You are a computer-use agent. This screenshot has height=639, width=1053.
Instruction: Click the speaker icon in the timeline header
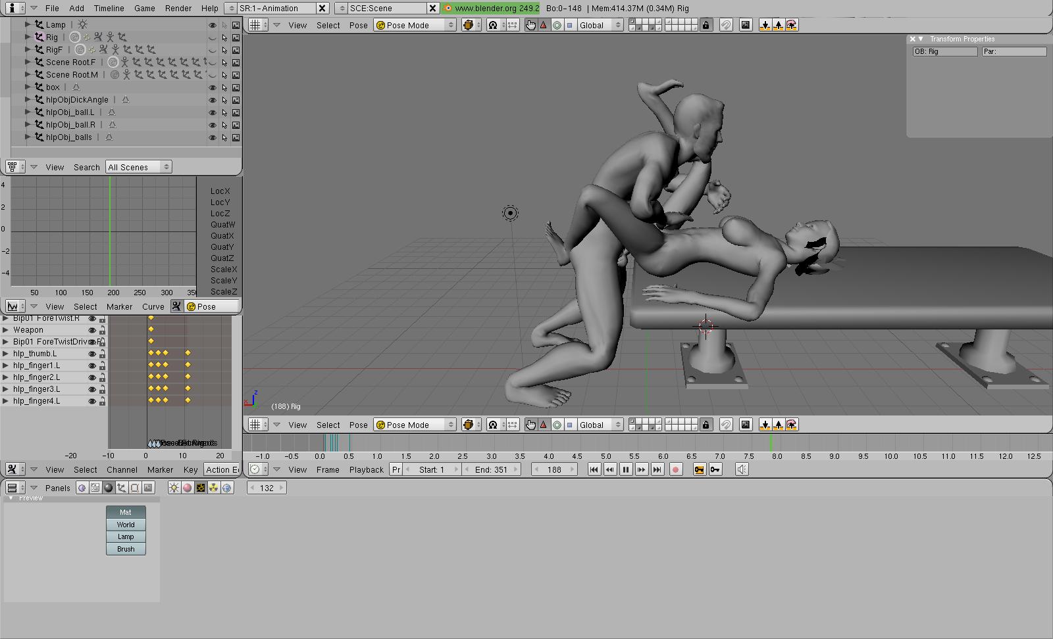[x=742, y=469]
